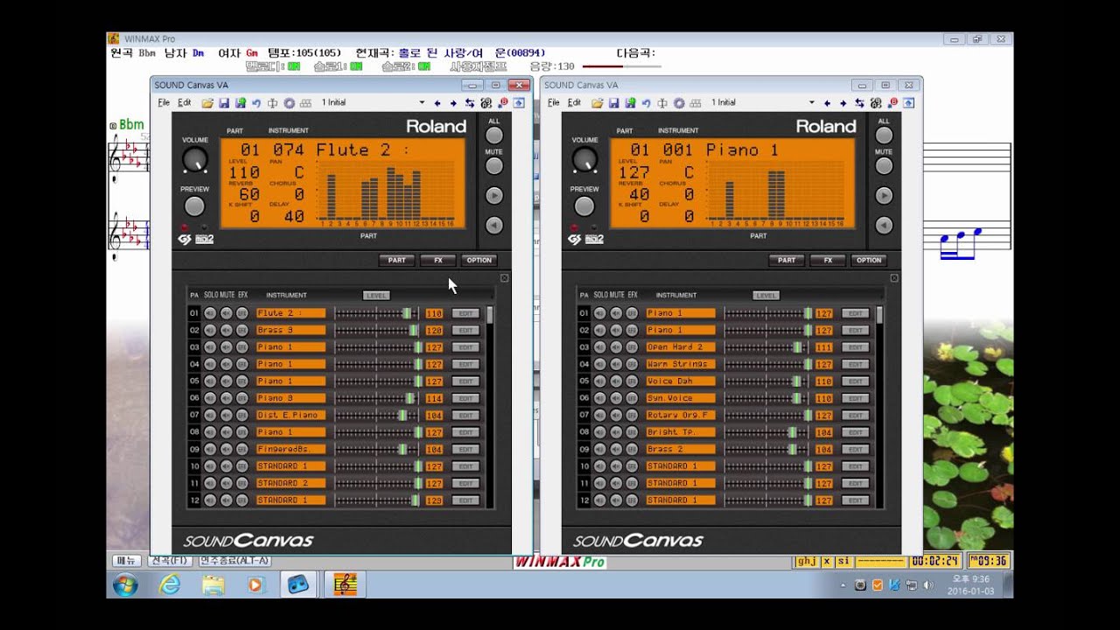Open the gear settings icon in the left Sound Canvas toolbar
The width and height of the screenshot is (1120, 630).
(289, 103)
